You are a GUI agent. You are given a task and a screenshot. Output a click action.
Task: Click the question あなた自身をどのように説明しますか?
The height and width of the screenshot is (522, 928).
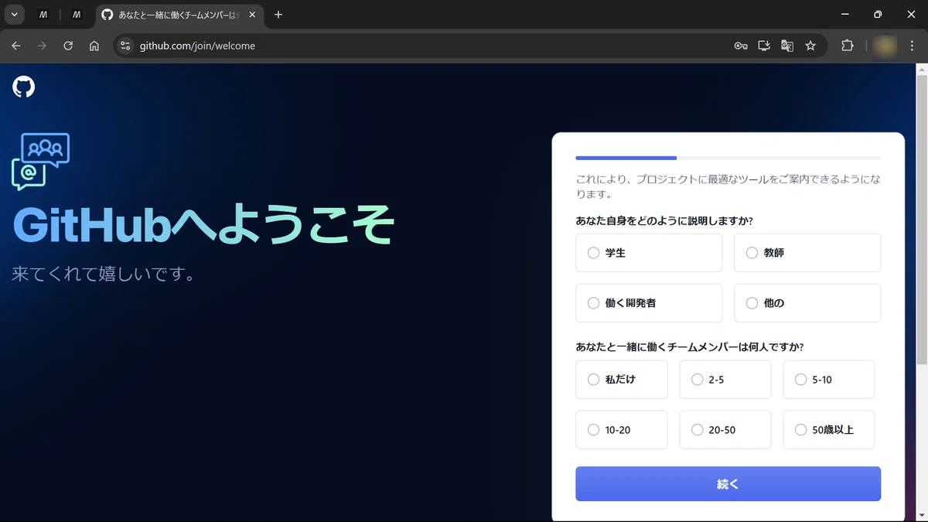[664, 220]
